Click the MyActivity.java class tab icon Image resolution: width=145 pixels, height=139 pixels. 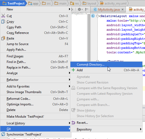(x=95, y=10)
